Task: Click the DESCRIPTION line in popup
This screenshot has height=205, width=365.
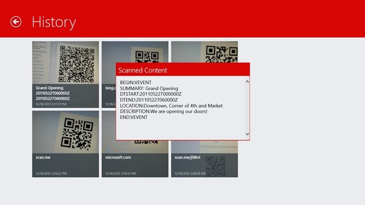Action: [x=164, y=111]
